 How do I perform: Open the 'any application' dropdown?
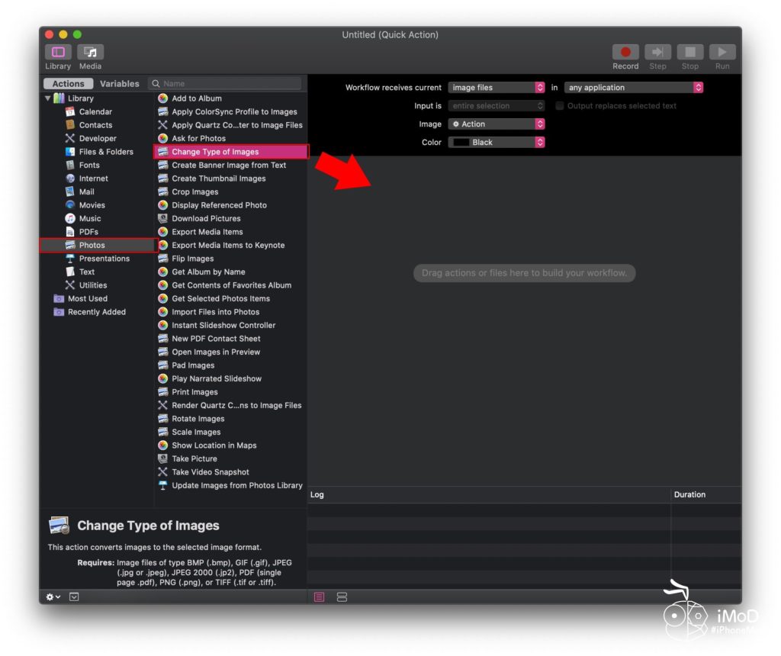click(x=633, y=88)
